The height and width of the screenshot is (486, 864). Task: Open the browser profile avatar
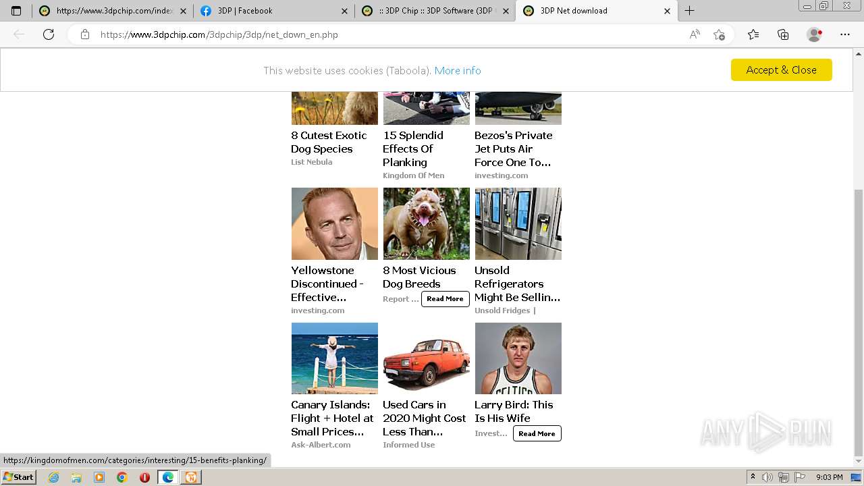click(815, 34)
